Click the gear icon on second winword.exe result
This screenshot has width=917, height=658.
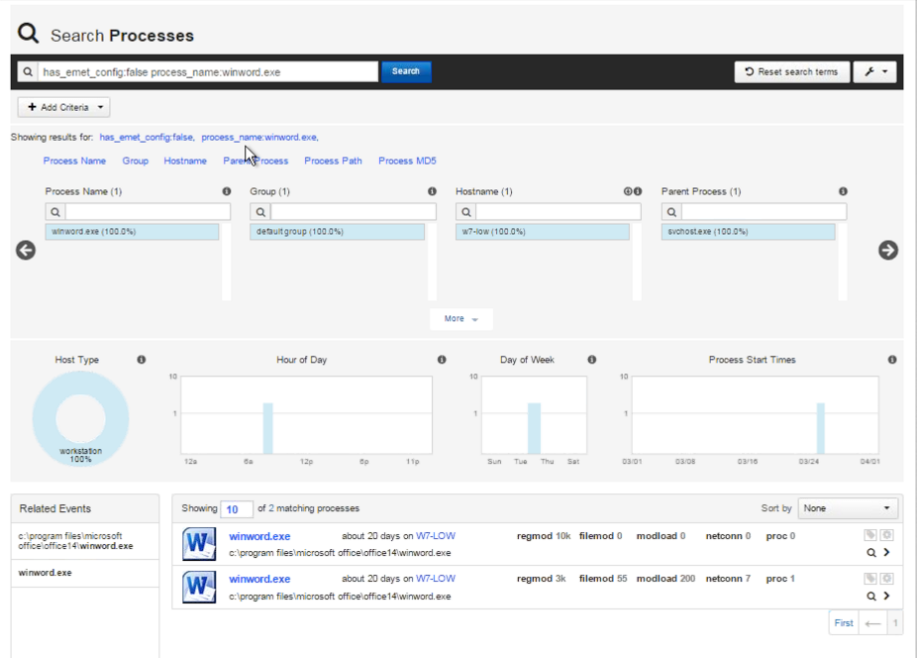887,578
